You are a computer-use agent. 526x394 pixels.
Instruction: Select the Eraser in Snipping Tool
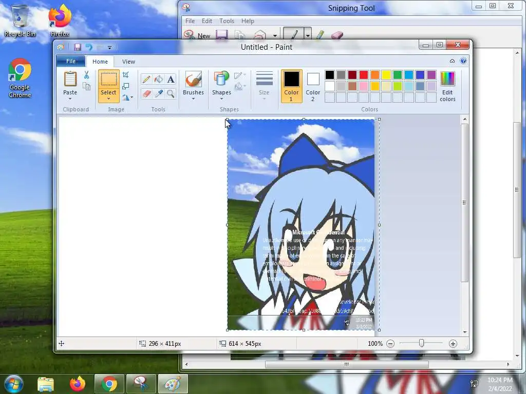point(337,35)
